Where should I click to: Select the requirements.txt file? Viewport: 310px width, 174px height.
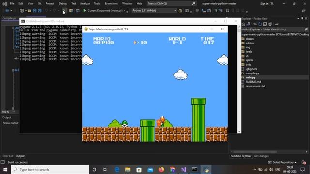click(255, 86)
